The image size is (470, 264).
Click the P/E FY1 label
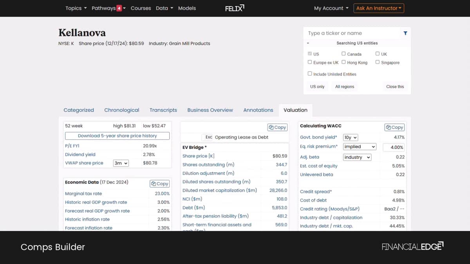73,145
